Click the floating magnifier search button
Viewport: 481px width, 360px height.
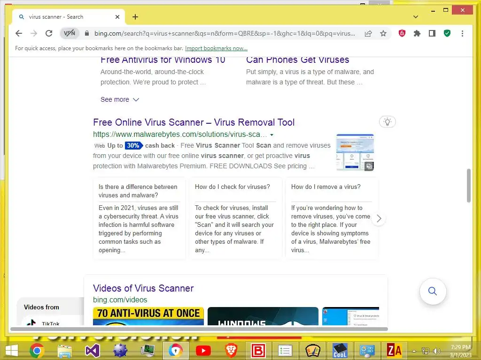[433, 291]
